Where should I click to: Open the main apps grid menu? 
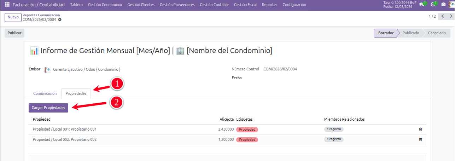7,5
